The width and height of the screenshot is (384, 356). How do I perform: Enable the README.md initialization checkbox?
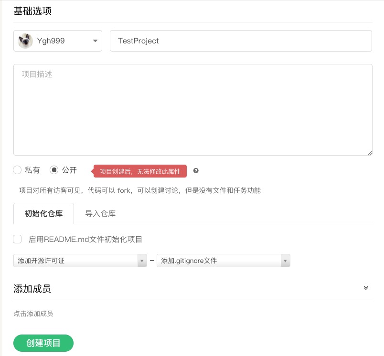pos(18,239)
